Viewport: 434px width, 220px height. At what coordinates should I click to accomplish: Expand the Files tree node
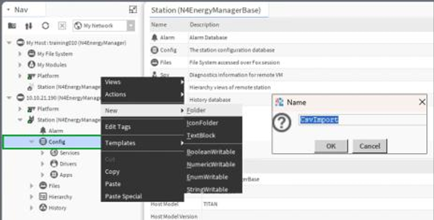point(32,186)
